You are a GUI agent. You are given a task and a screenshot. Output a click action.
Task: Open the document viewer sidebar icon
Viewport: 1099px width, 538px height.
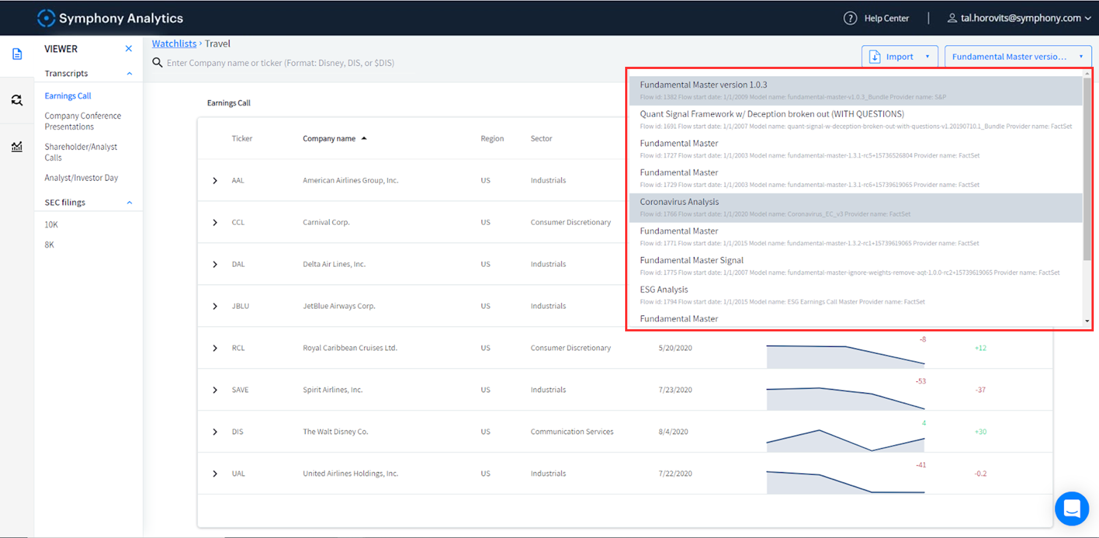(17, 54)
